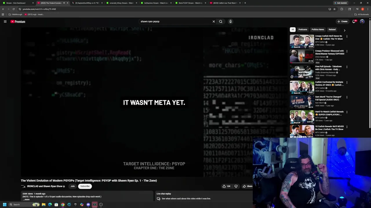Open new browser tab
371x208 pixels.
(245, 3)
